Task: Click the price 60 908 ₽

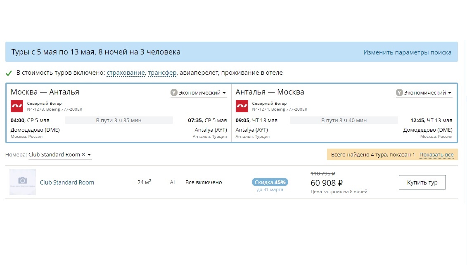Action: [x=327, y=182]
